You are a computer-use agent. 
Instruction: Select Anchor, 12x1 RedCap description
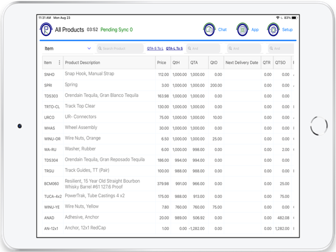click(x=85, y=228)
